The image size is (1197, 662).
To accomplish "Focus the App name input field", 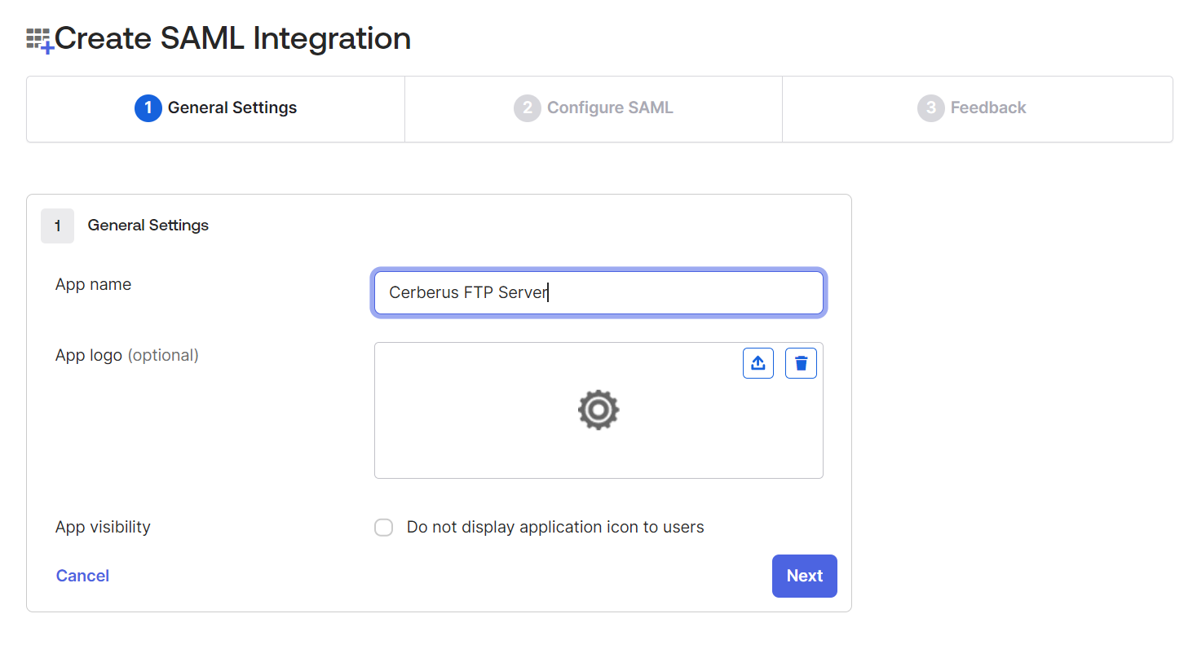I will (598, 292).
